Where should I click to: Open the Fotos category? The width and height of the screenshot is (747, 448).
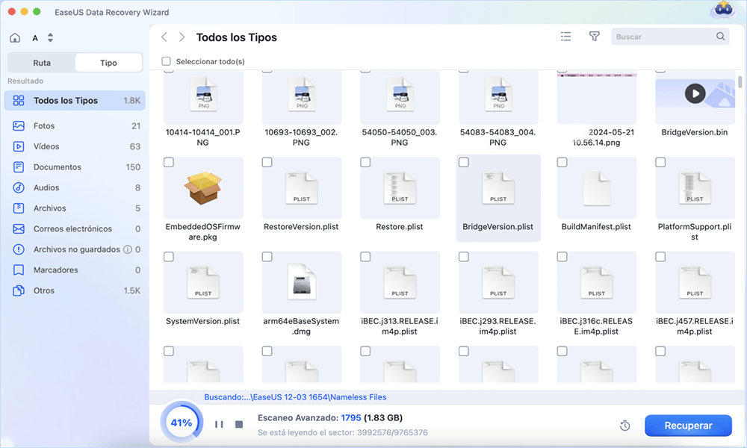pos(75,125)
